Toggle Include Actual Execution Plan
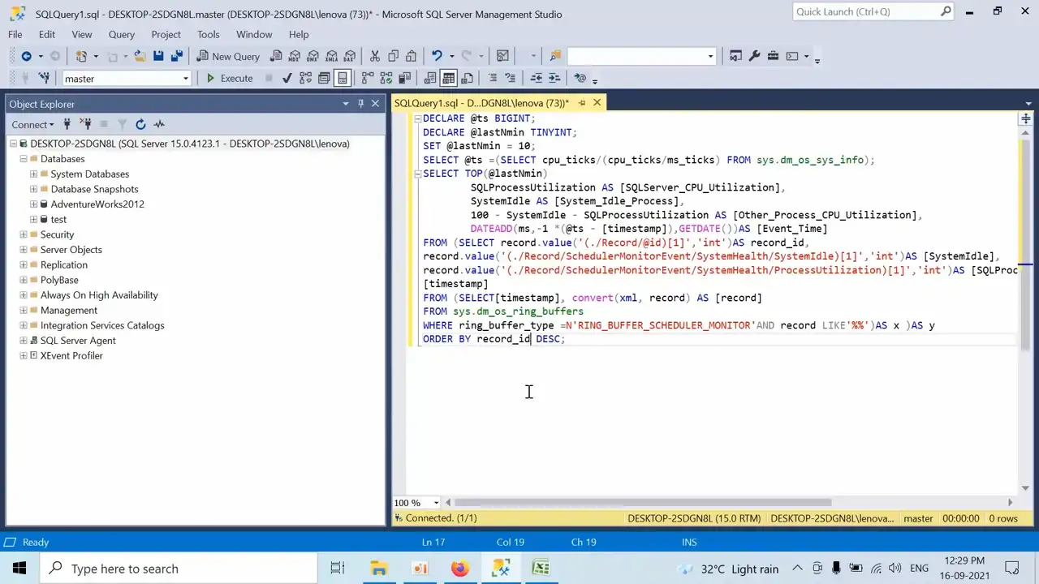The width and height of the screenshot is (1039, 584). pyautogui.click(x=368, y=79)
